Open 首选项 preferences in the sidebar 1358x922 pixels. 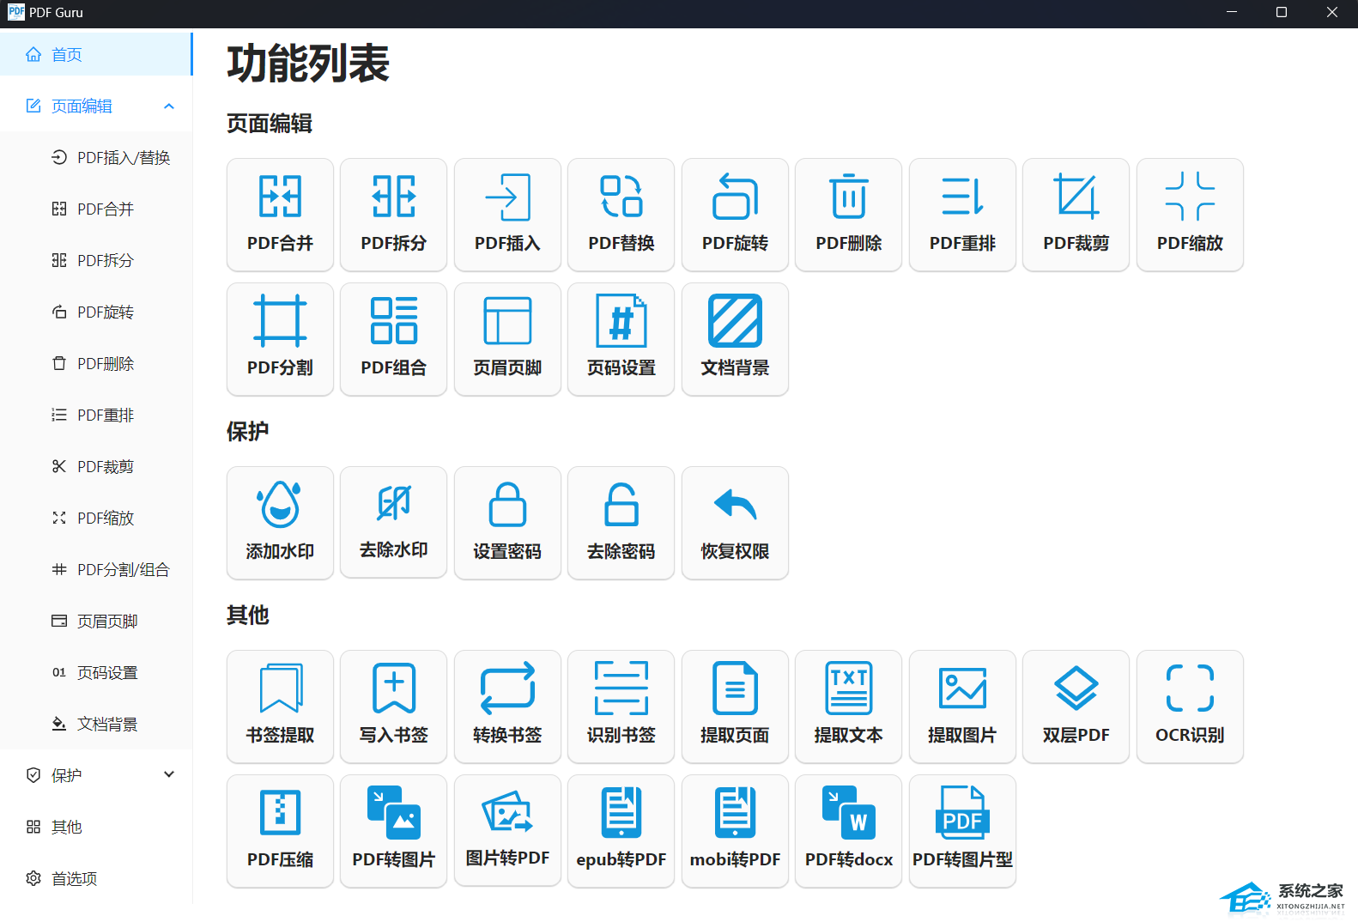coord(74,878)
